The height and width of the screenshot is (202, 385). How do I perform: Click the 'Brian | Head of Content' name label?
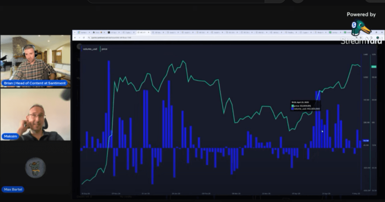click(35, 83)
